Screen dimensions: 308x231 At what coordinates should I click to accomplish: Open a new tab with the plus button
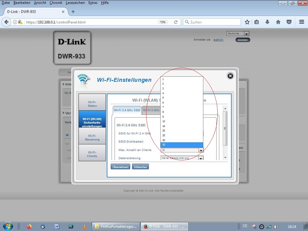pos(73,12)
